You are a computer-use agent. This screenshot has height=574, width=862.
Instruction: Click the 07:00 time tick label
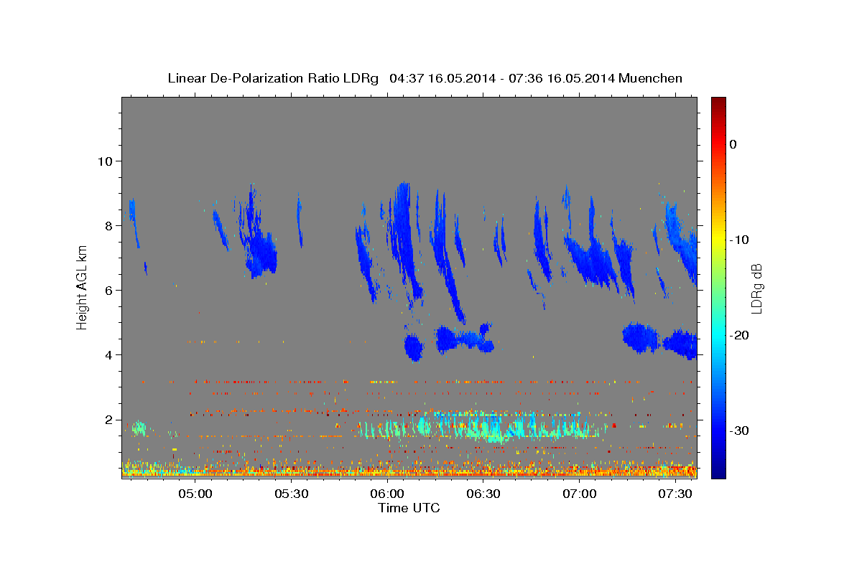tap(579, 494)
